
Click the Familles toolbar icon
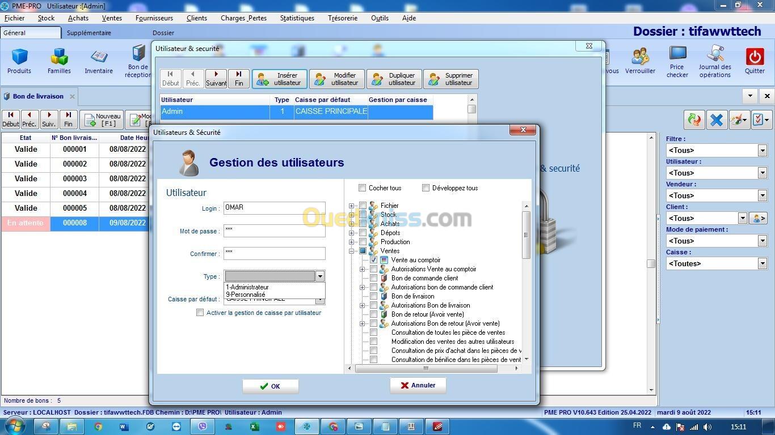point(59,61)
